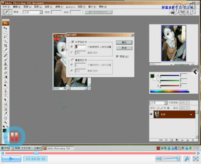This screenshot has width=201, height=164.
Task: Select the Zoom magnifier tool
Action: (6, 122)
